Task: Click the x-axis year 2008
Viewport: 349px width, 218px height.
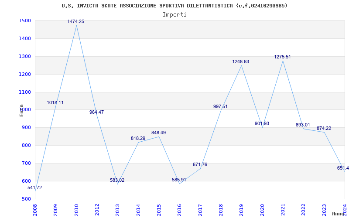Action: [35, 210]
